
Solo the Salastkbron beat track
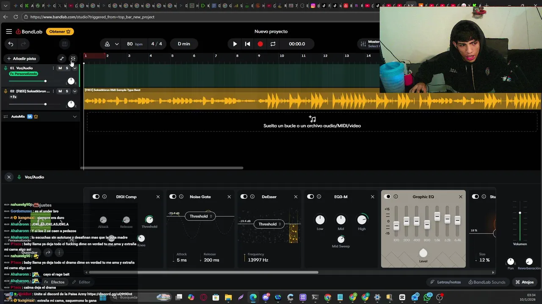coord(67,91)
